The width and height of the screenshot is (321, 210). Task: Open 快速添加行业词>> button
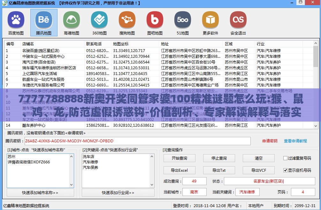(118, 193)
